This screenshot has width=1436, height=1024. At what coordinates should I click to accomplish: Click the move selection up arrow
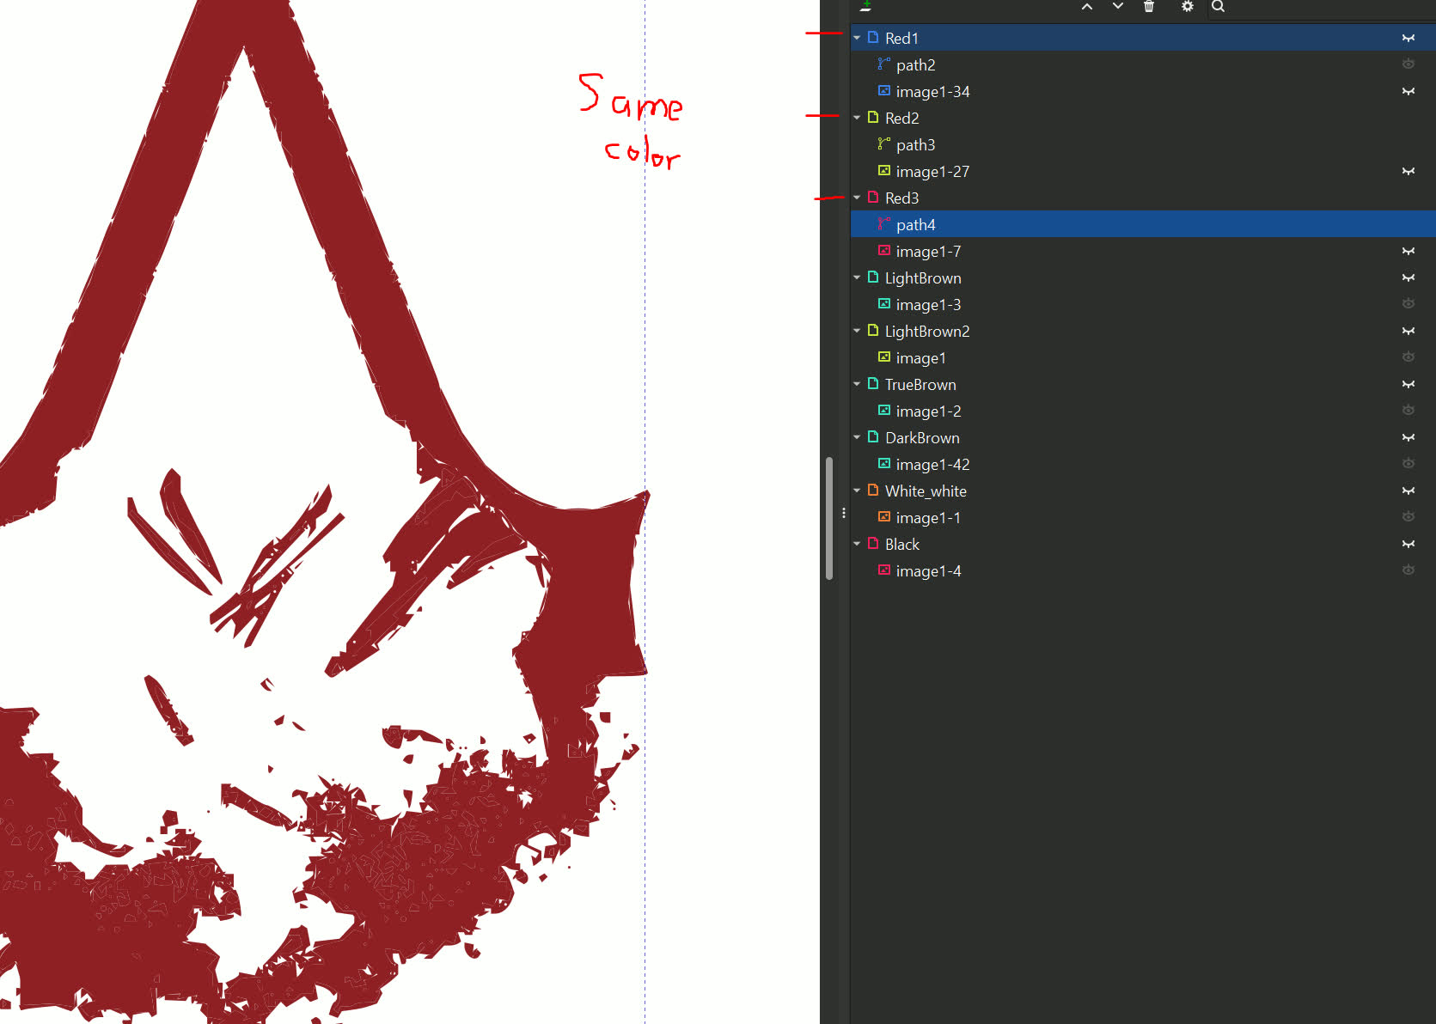point(1087,6)
